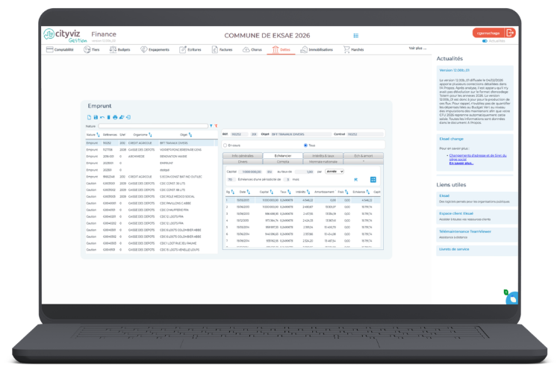
Task: Click the logout icon at top right
Action: coord(510,33)
